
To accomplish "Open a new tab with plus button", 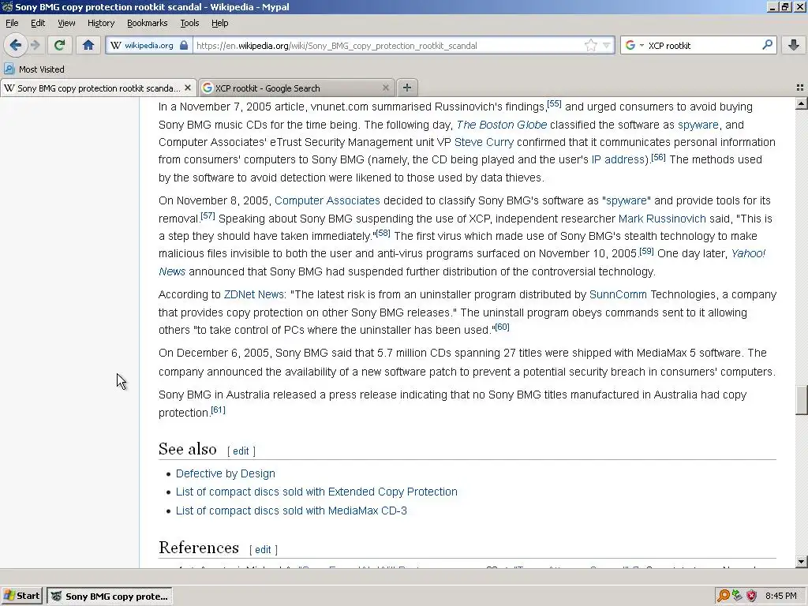I will 406,88.
